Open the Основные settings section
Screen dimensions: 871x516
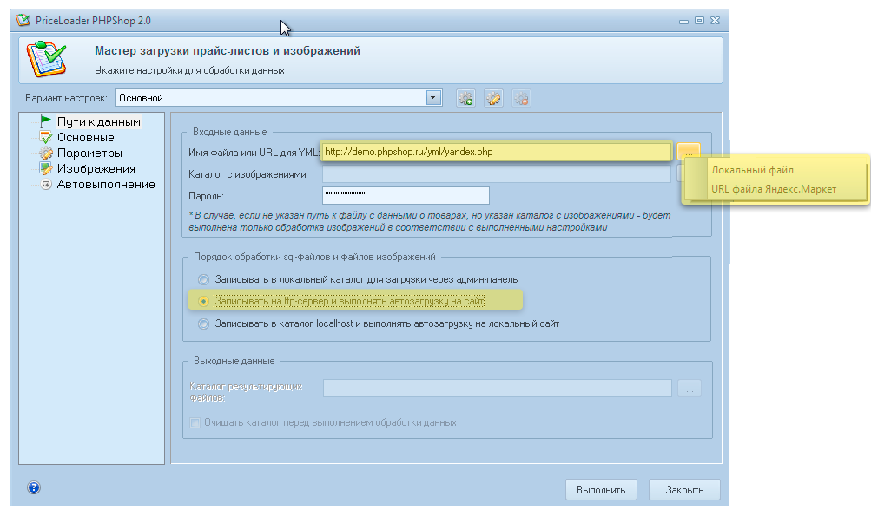click(x=86, y=137)
